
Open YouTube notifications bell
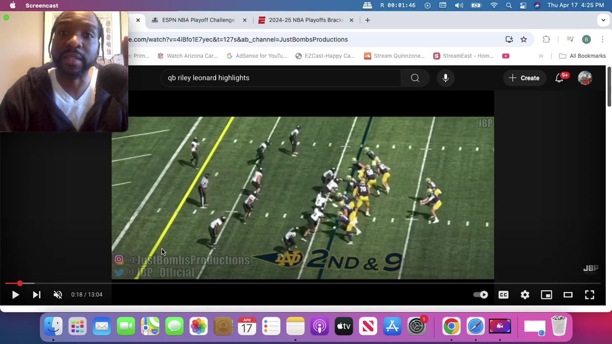pos(559,78)
